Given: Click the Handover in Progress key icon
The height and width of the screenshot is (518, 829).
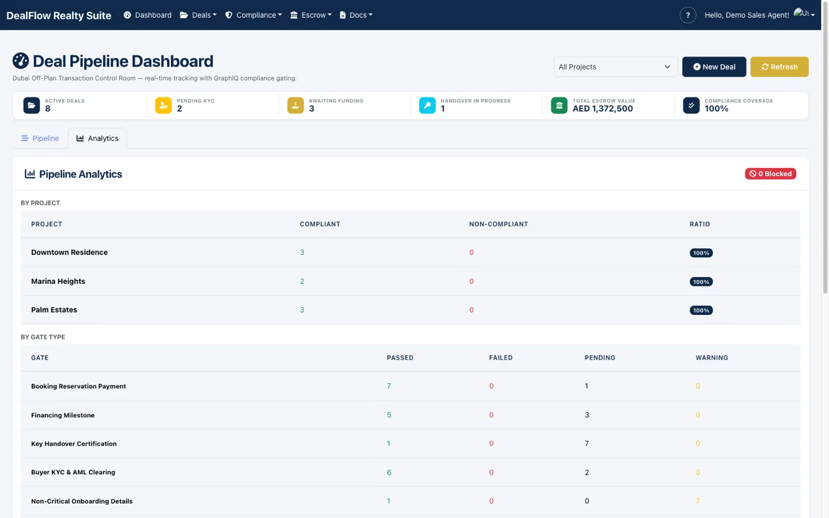Looking at the screenshot, I should (x=427, y=105).
